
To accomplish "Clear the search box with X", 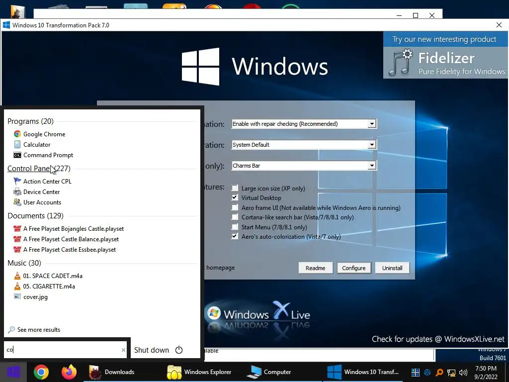I will point(123,350).
